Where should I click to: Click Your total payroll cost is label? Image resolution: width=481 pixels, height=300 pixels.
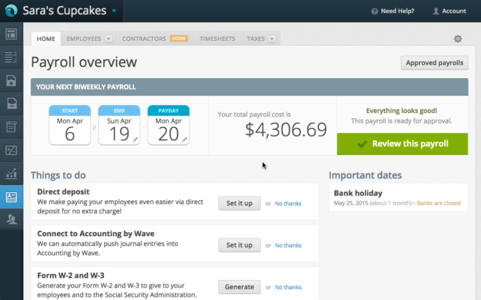coord(255,114)
